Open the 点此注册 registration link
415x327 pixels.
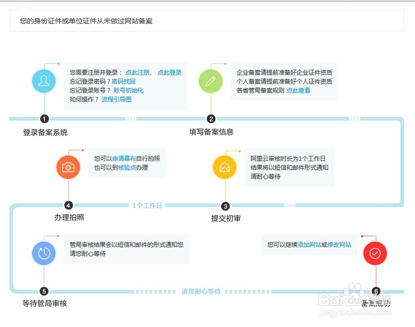138,73
